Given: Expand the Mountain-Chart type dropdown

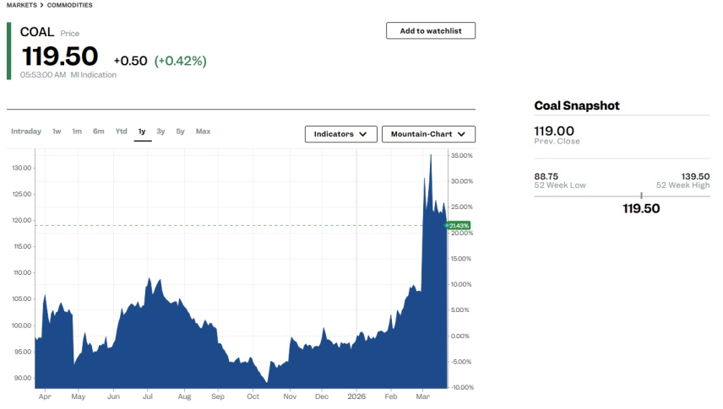Looking at the screenshot, I should 428,134.
